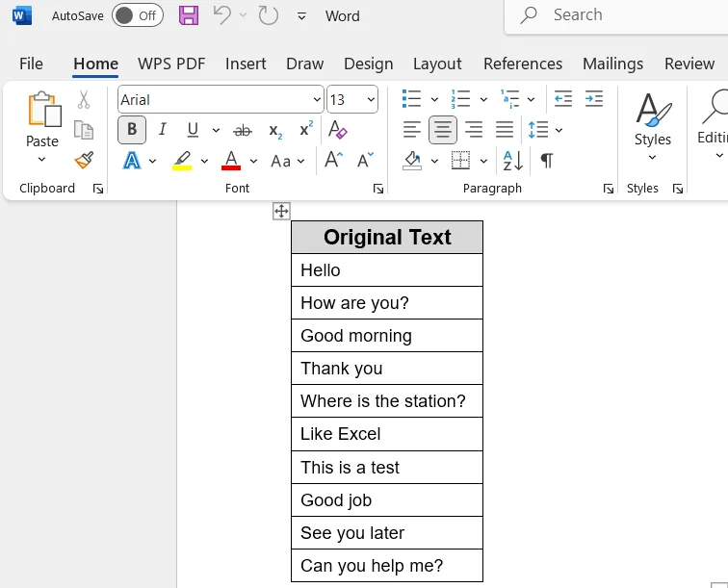The image size is (728, 588).
Task: Open the Layout tab
Action: (437, 64)
